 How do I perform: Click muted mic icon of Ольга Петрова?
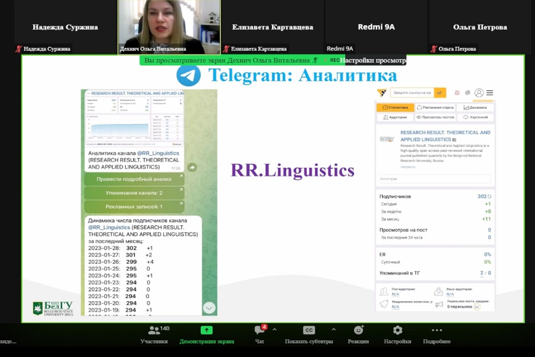tap(434, 49)
